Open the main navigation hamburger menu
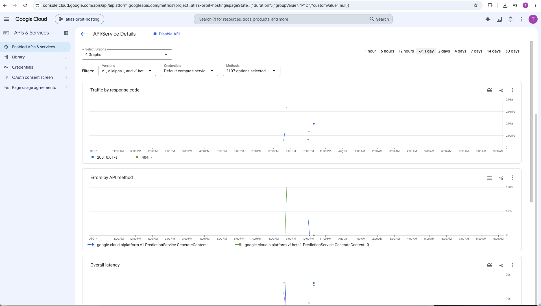This screenshot has height=306, width=541. click(6, 19)
